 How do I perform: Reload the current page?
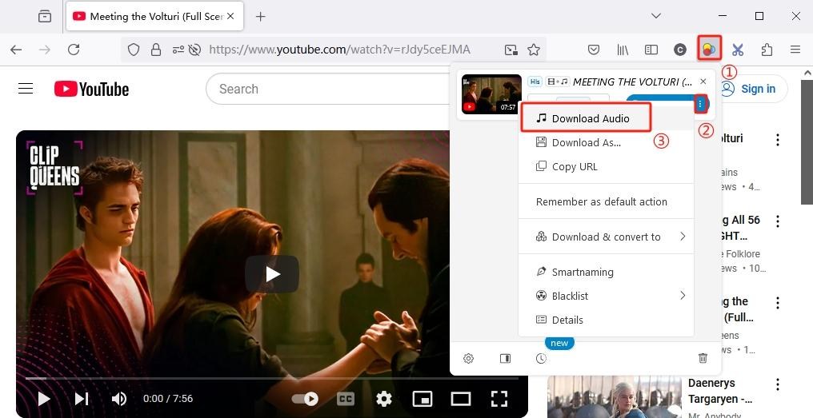click(74, 50)
